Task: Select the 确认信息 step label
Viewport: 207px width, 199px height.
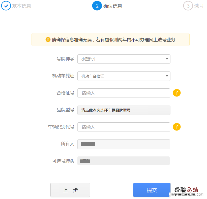Action: pos(113,6)
